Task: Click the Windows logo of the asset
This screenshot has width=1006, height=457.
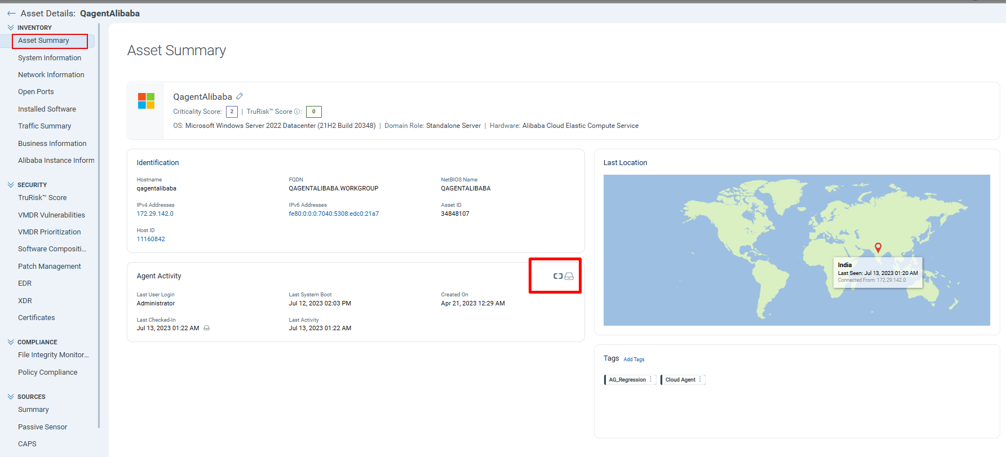Action: point(146,101)
